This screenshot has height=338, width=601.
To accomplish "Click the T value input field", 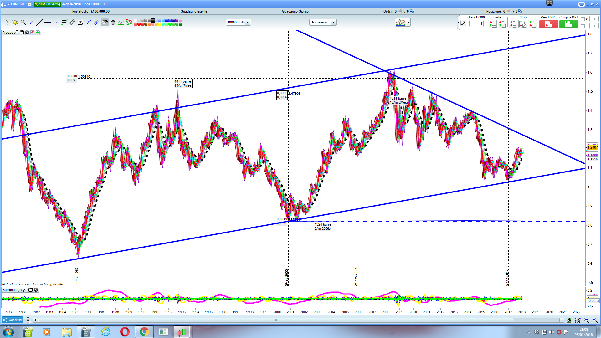I will coord(594,26).
